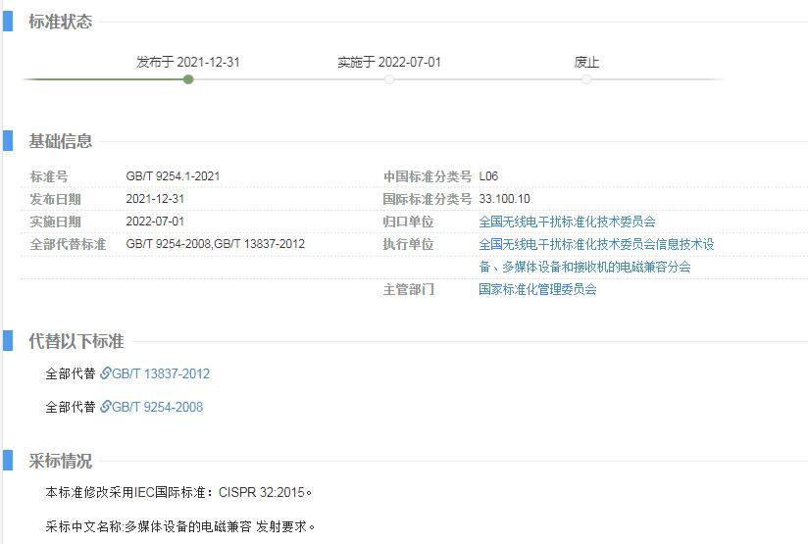
Task: Select the 废止 timeline dot
Action: (586, 79)
